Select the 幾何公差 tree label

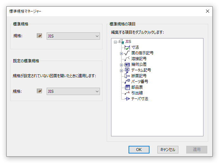coord(139,65)
